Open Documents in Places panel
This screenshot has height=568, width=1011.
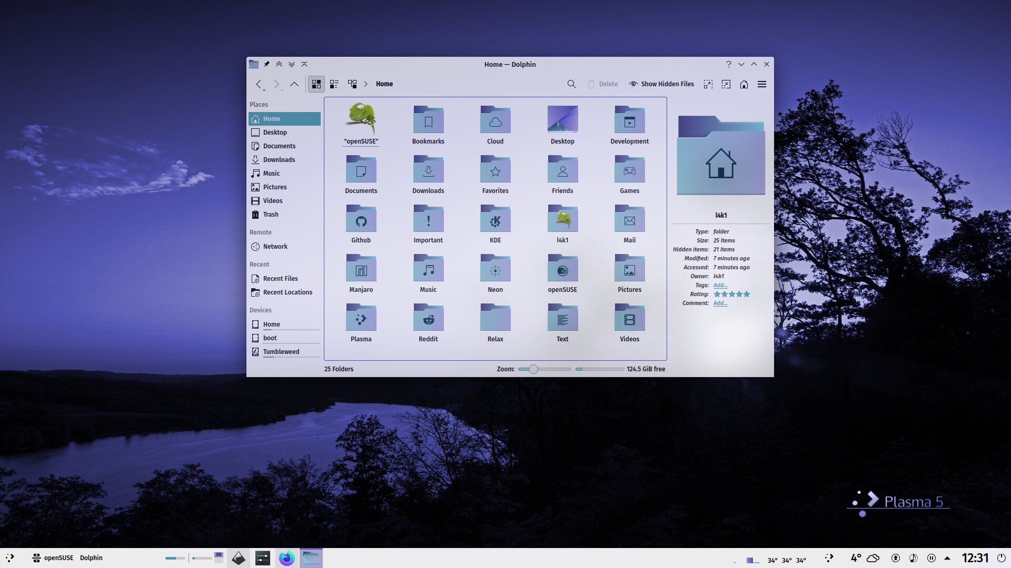(284, 146)
